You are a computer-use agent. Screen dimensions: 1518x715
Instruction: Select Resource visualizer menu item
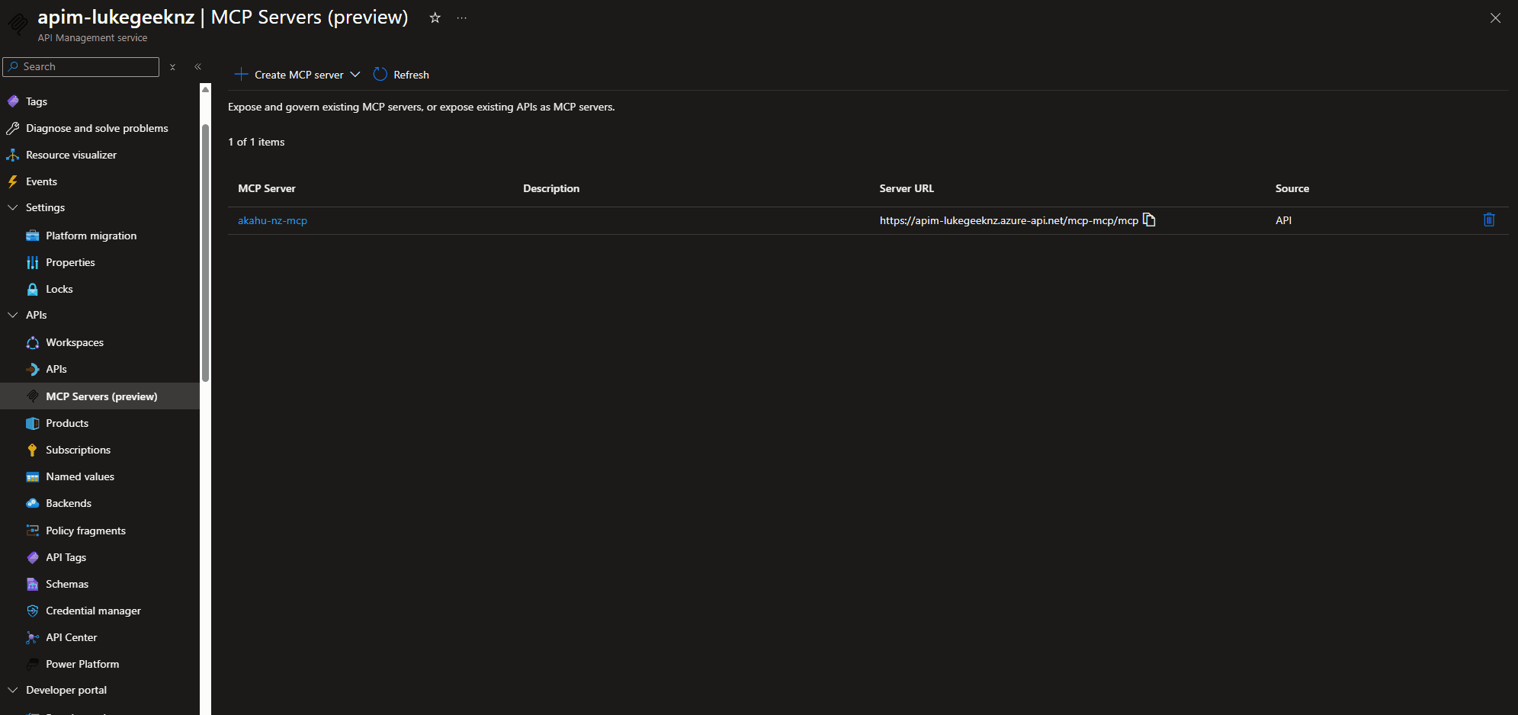click(x=71, y=155)
